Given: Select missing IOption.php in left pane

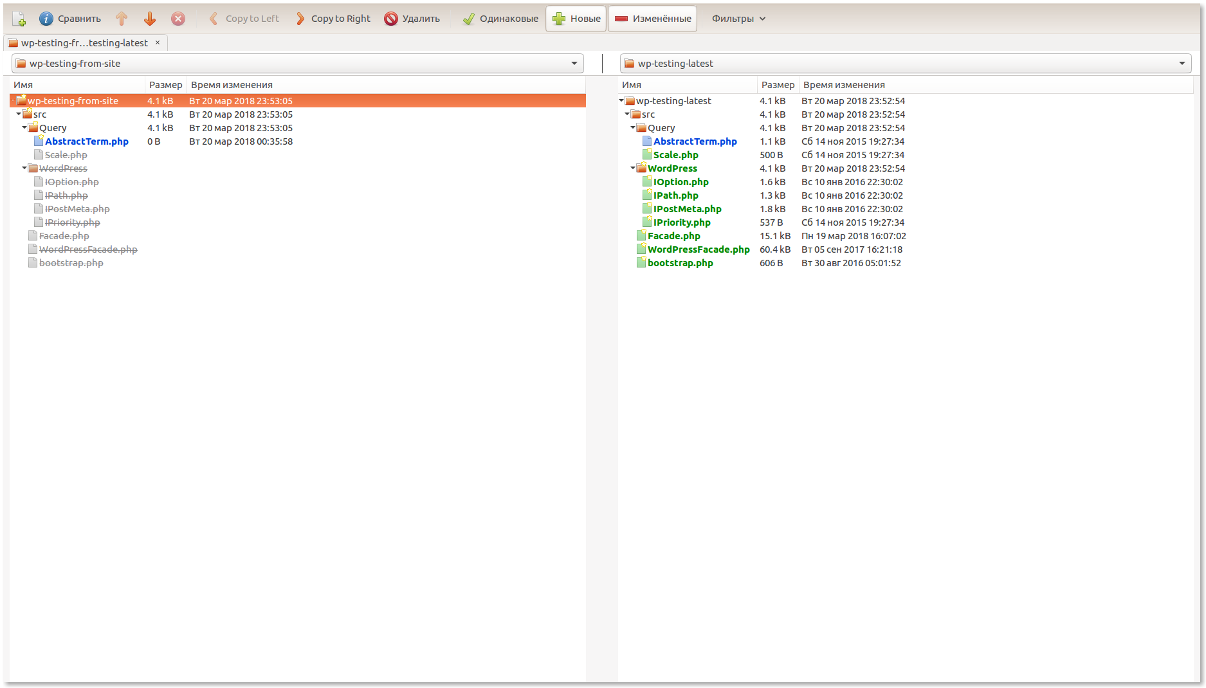Looking at the screenshot, I should [x=72, y=182].
